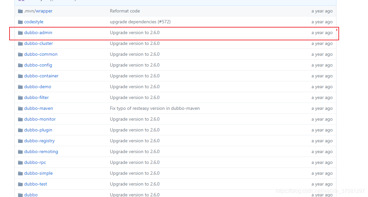Screen dimensions: 368x197
Task: Open the dubbo-plugin folder
Action: point(38,130)
